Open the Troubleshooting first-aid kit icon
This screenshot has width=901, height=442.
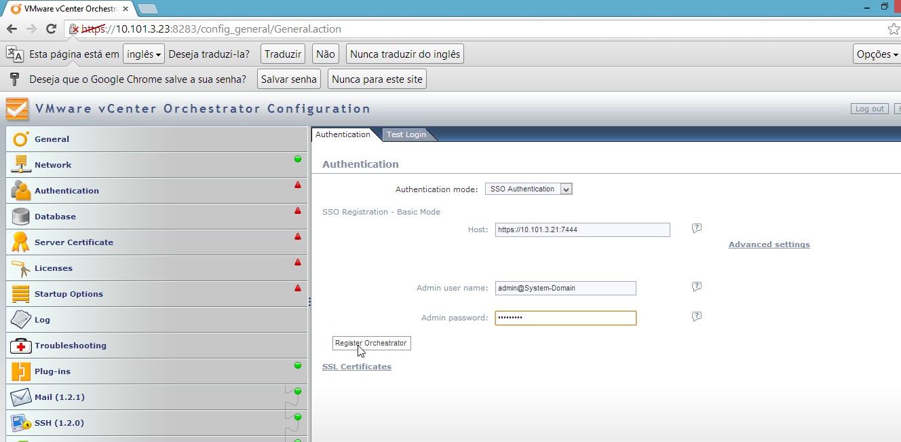pos(21,346)
